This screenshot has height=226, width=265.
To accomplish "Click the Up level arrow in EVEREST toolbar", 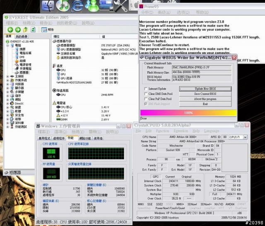I will 25,30.
